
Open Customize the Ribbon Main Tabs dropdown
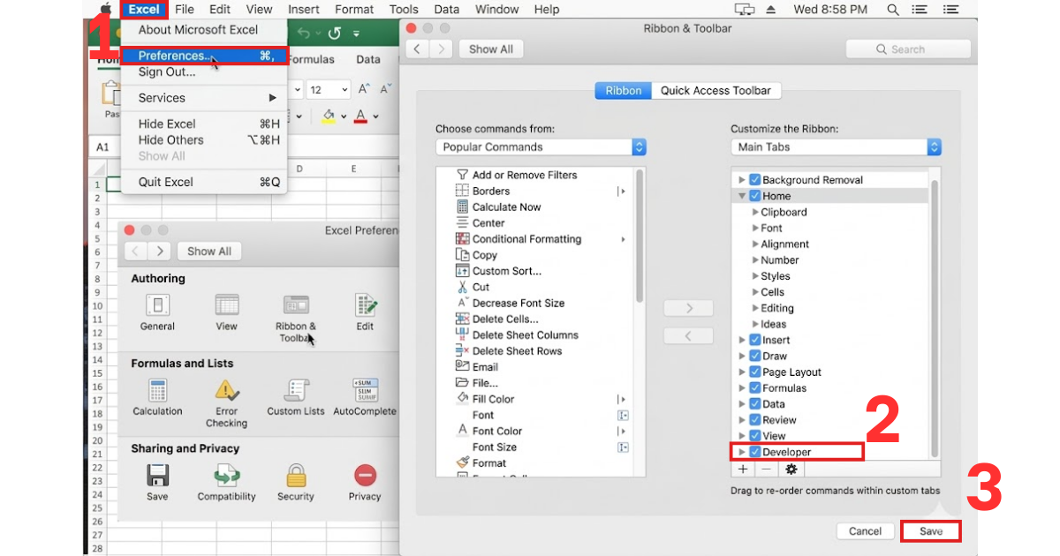pos(837,147)
